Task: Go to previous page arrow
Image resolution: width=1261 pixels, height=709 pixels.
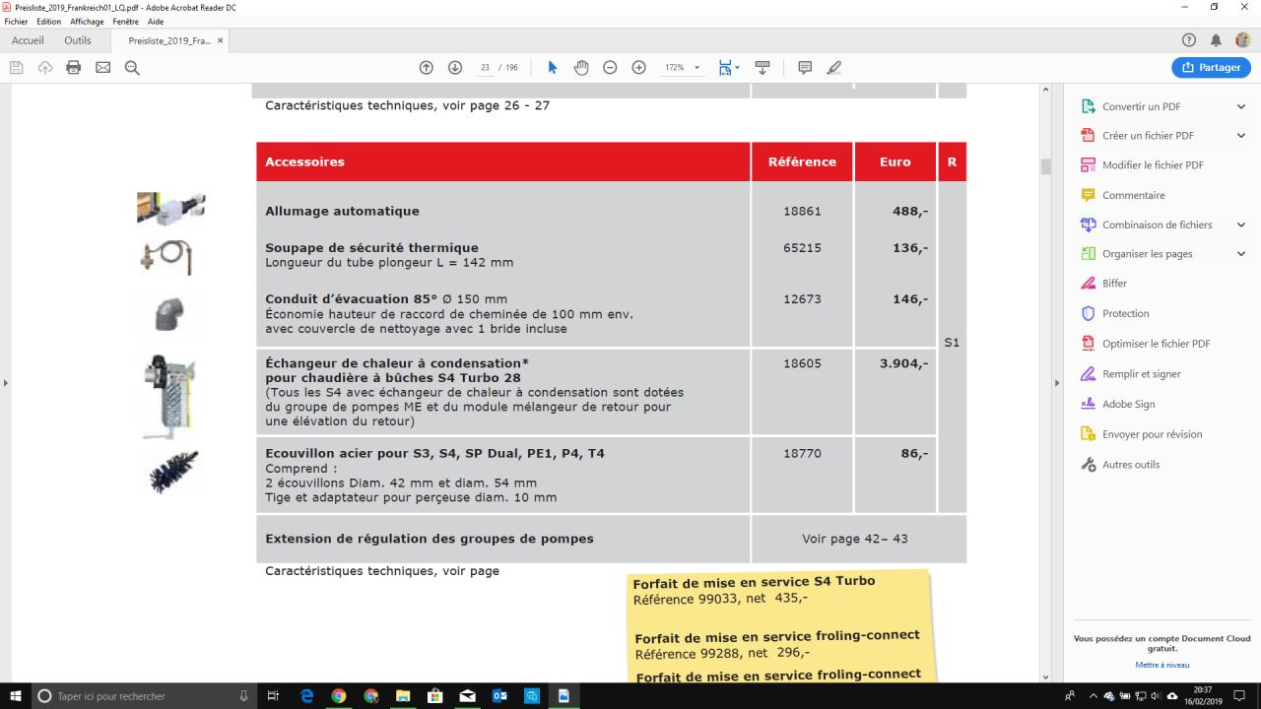Action: [x=427, y=68]
